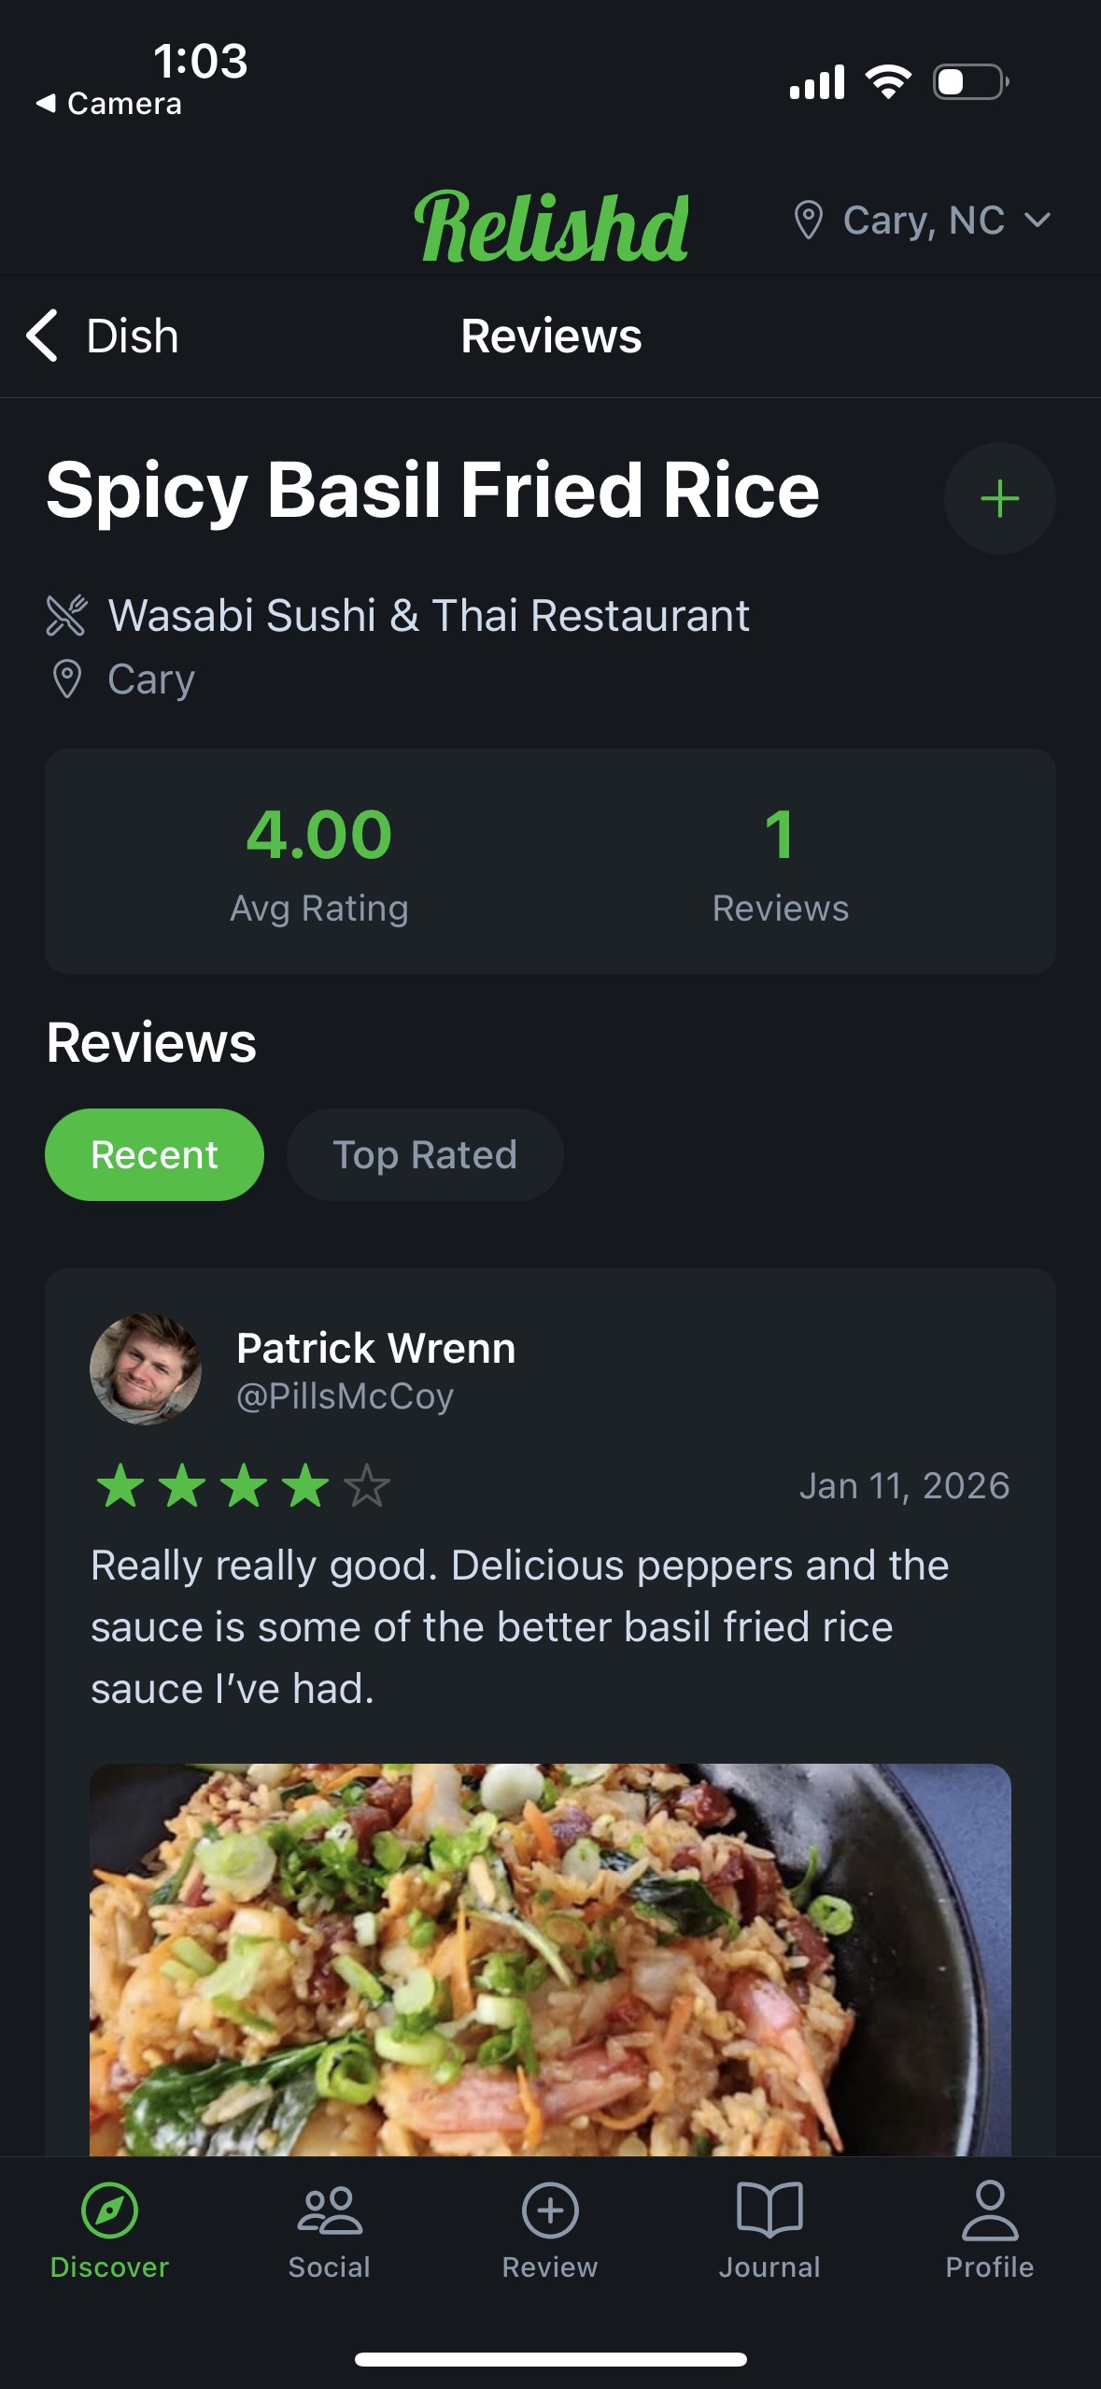1101x2389 pixels.
Task: Toggle the fifth star on Patrick's rating
Action: tap(366, 1484)
